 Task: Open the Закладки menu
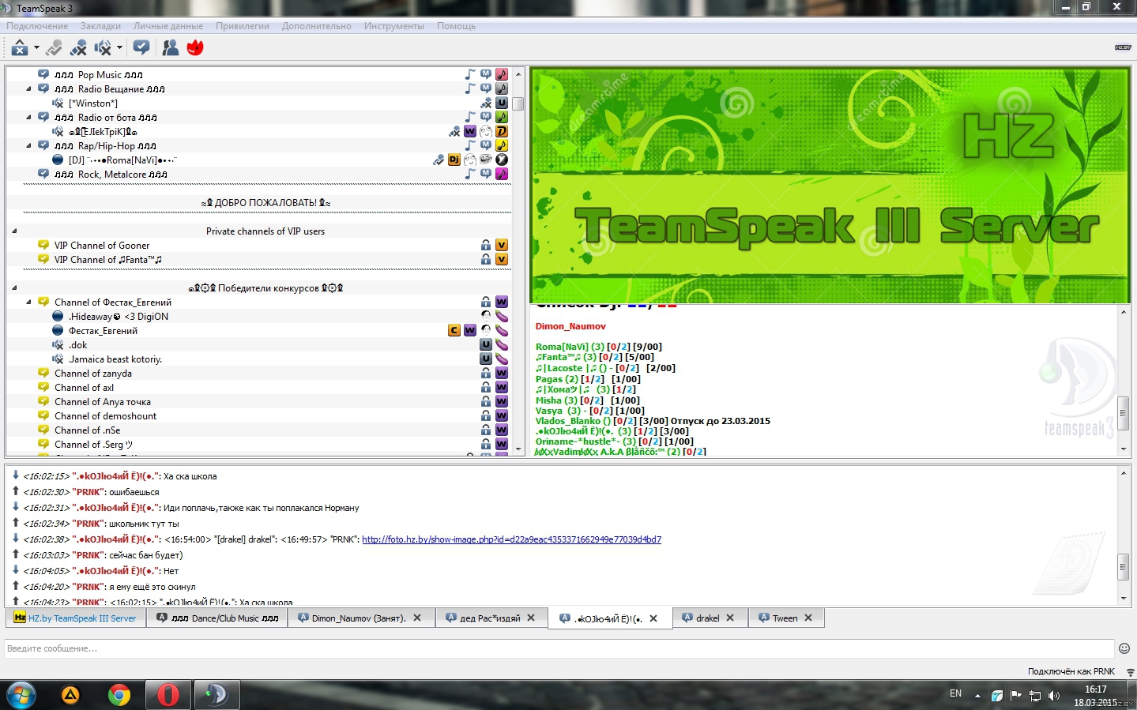click(x=100, y=26)
